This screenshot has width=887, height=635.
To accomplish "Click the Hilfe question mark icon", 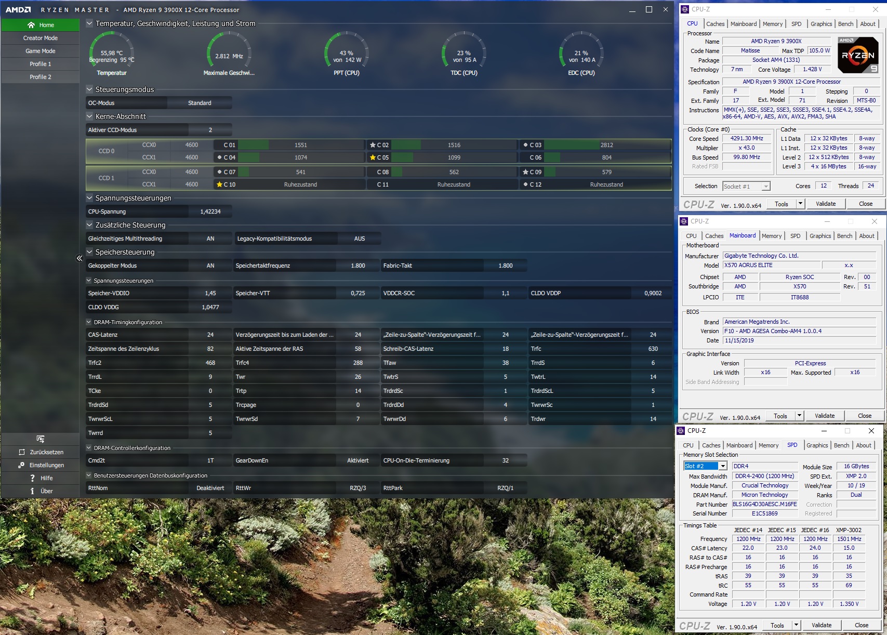I will (x=32, y=478).
